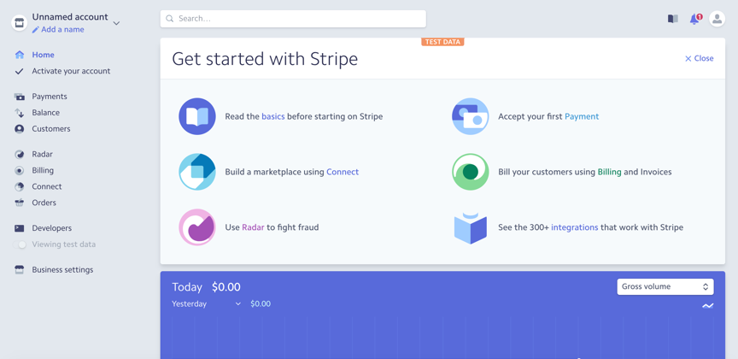Click the green Billing link

click(x=610, y=172)
